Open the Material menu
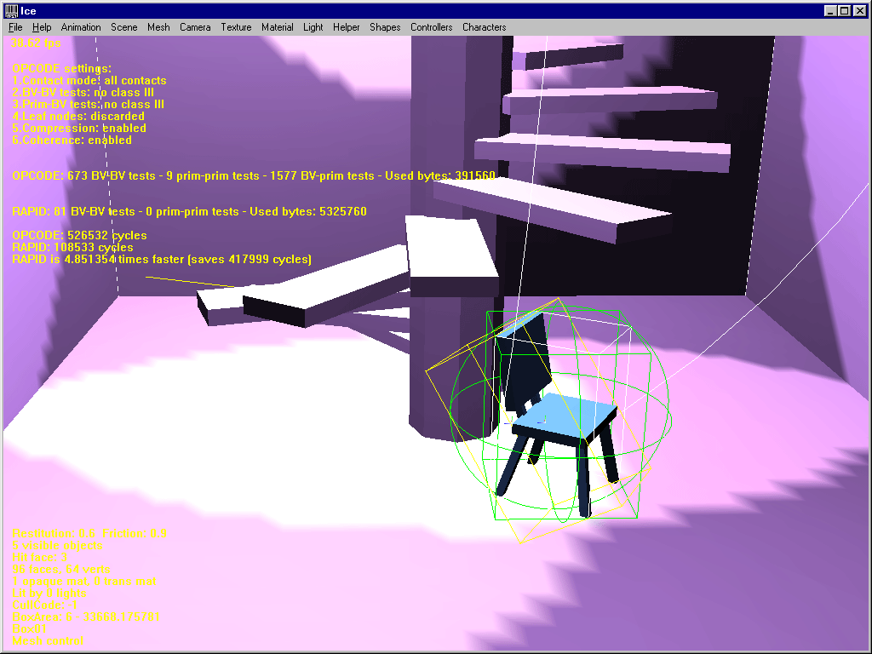This screenshot has height=654, width=872. [278, 27]
